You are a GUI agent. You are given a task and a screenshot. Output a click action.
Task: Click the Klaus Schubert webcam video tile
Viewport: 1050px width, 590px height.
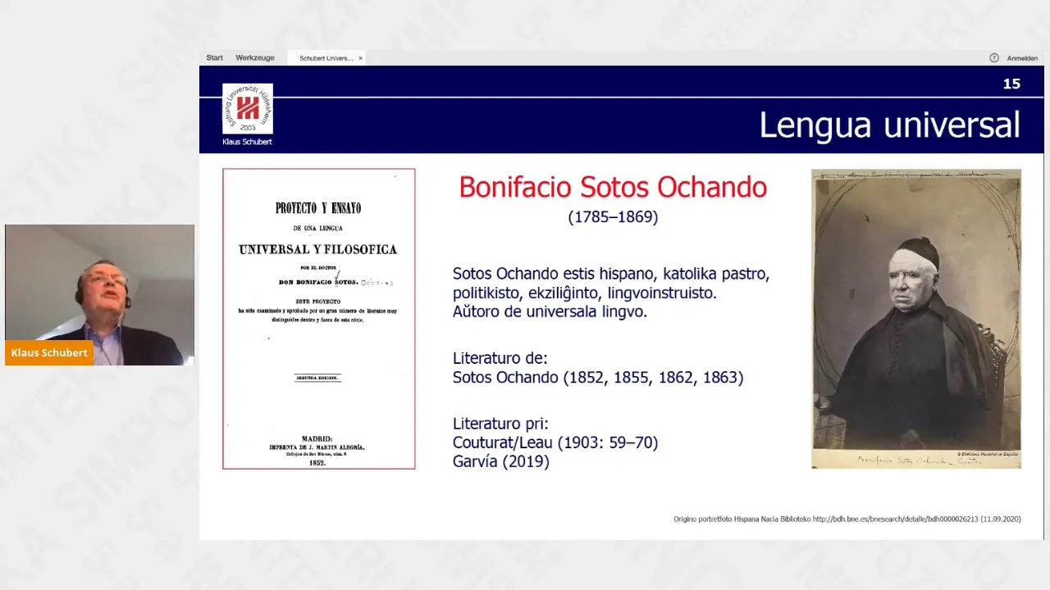(x=99, y=295)
